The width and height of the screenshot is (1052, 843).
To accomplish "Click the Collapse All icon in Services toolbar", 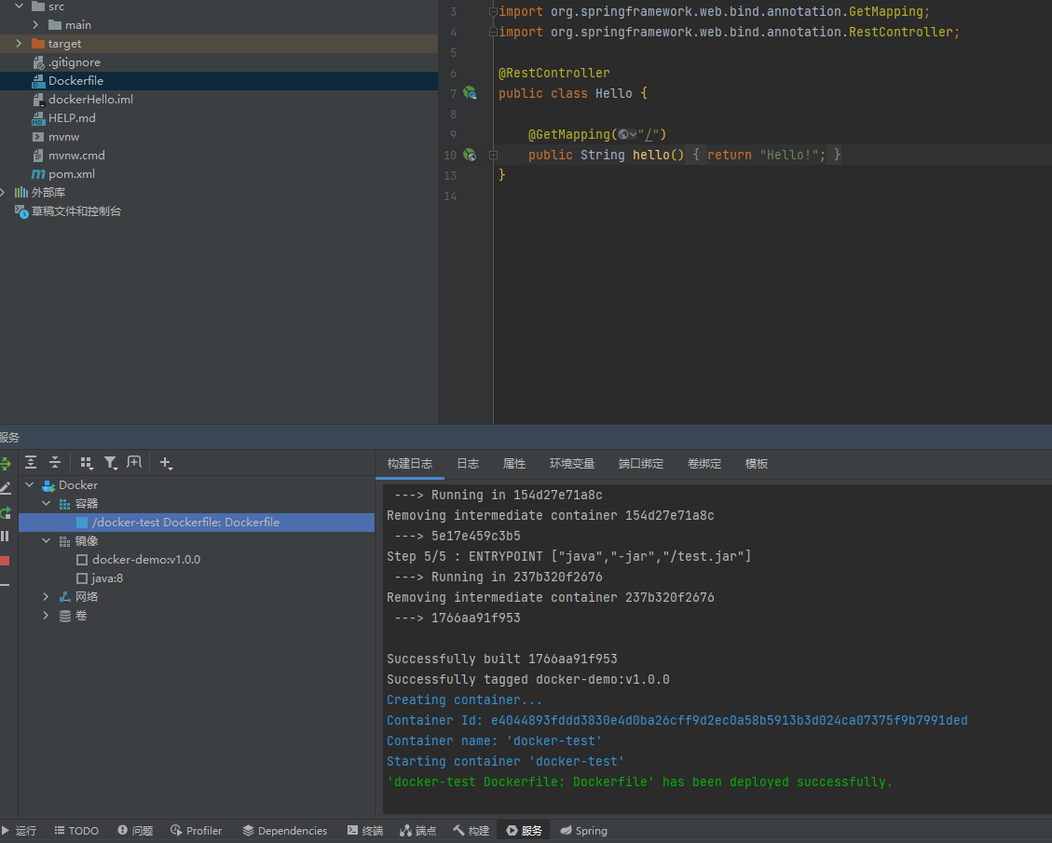I will pos(55,462).
